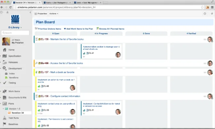Select the Index item under Development
This screenshot has width=215, height=129.
pos(12,73)
